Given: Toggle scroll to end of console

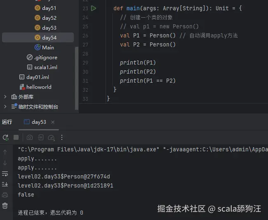Looking at the screenshot, I should coord(5,184).
